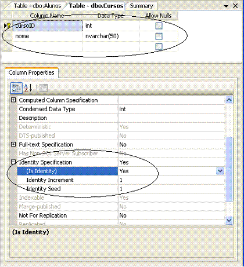Screen dimensions: 244x267
Task: Expand Computed Column Specification
Action: click(x=13, y=100)
